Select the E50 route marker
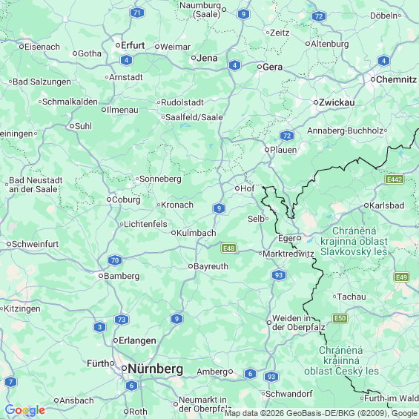419x419 pixels. click(x=340, y=318)
